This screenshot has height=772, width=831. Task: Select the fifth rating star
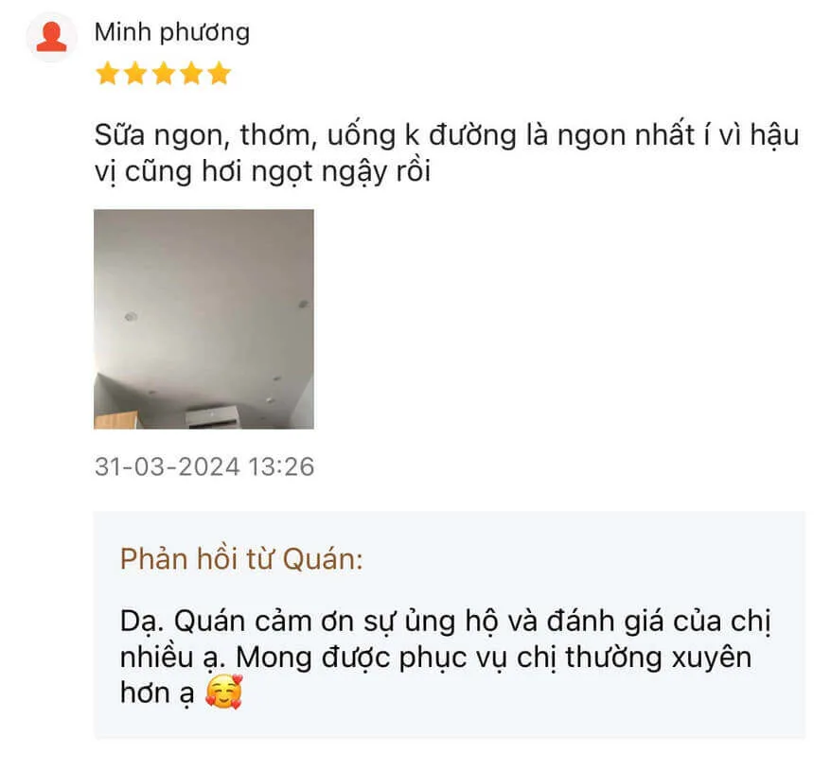click(219, 73)
